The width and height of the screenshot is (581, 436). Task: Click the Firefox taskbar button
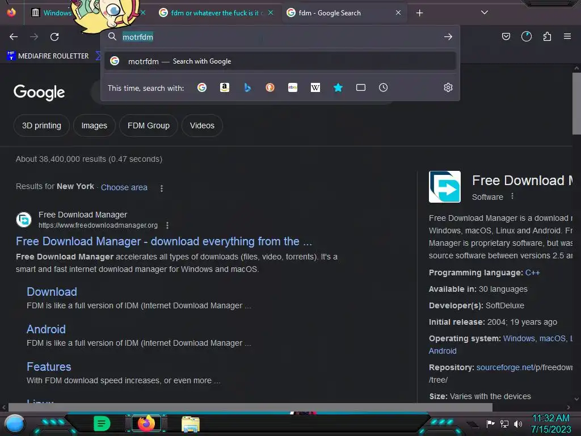[146, 424]
